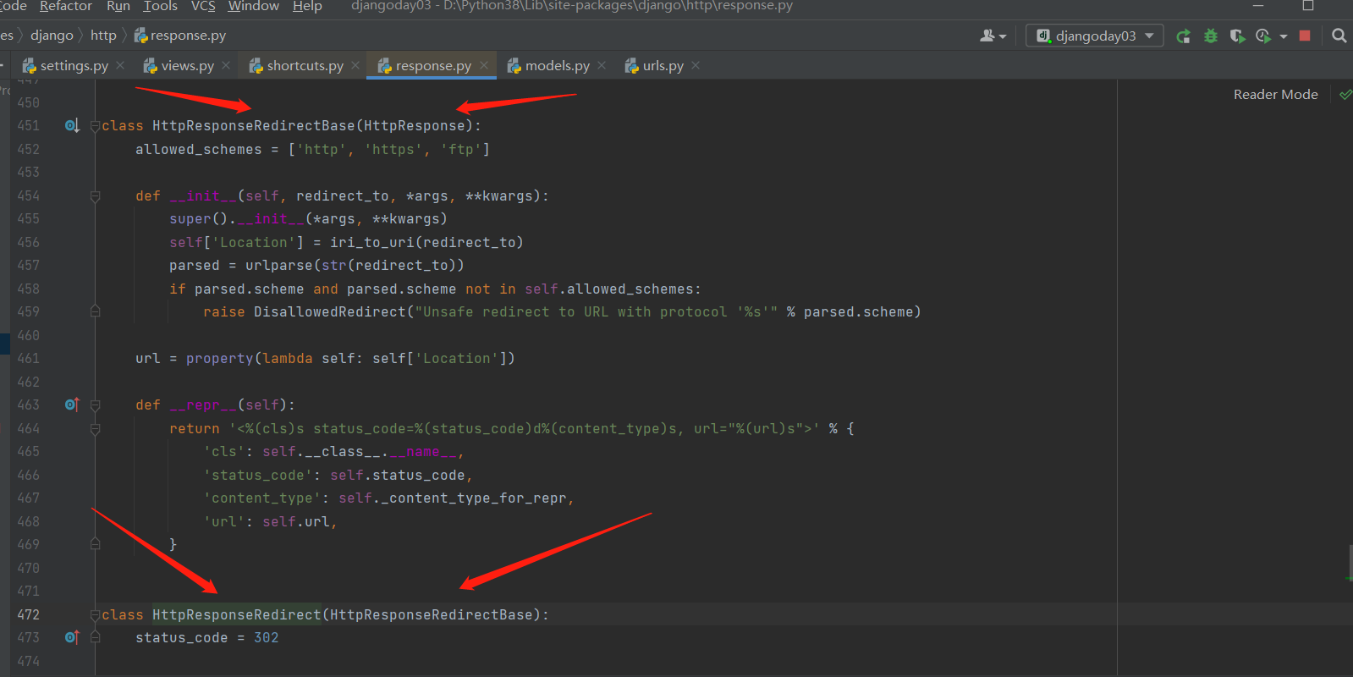Run with coverage using the shield icon

pyautogui.click(x=1237, y=36)
